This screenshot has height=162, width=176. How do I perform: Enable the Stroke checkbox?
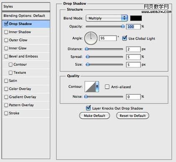[6, 113]
